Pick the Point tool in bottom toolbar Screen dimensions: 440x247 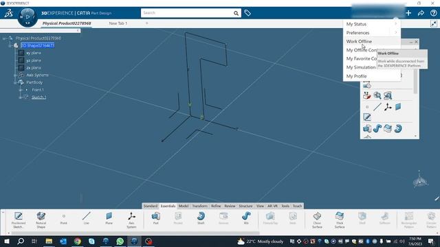click(64, 218)
